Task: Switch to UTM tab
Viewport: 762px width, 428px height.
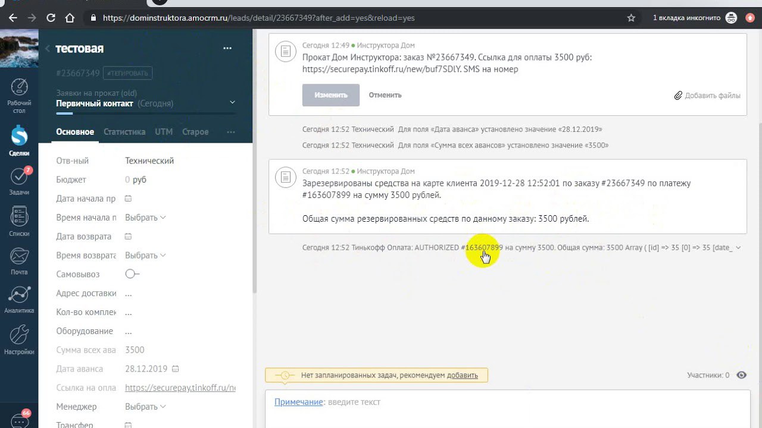Action: tap(164, 132)
